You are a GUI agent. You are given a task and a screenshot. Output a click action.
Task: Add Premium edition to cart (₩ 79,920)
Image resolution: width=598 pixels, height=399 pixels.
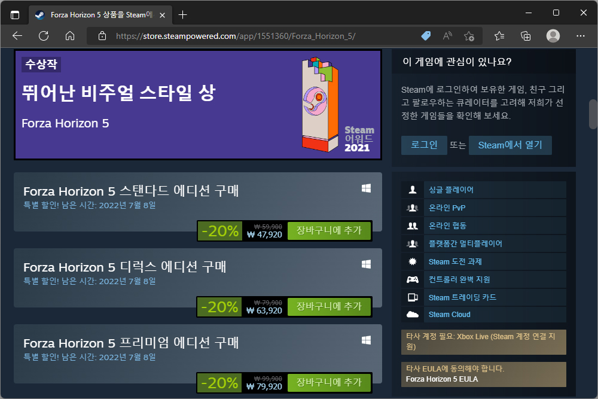(x=329, y=382)
